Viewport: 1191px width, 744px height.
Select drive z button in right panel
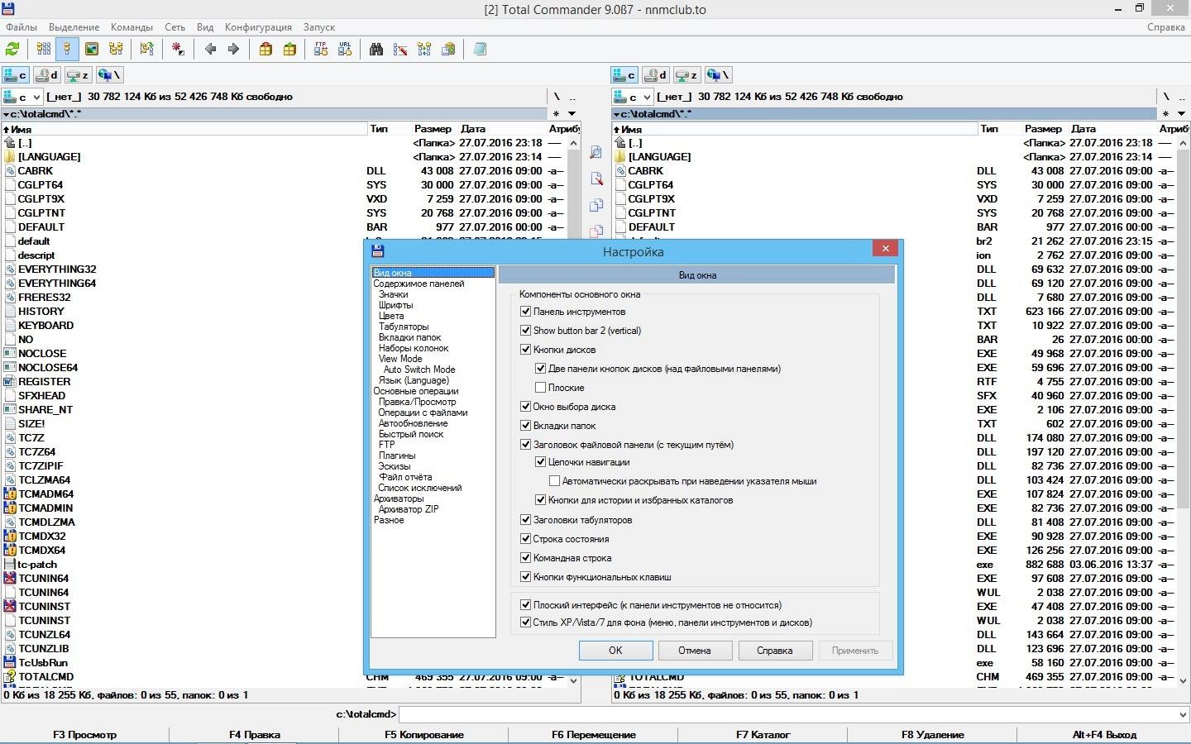coord(686,75)
